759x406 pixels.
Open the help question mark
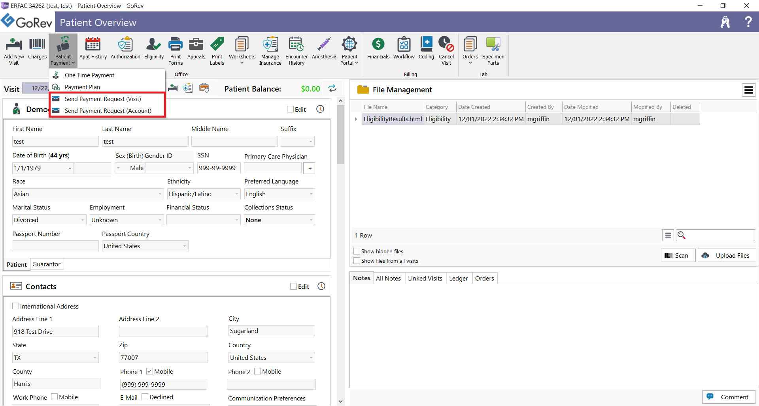pos(748,22)
